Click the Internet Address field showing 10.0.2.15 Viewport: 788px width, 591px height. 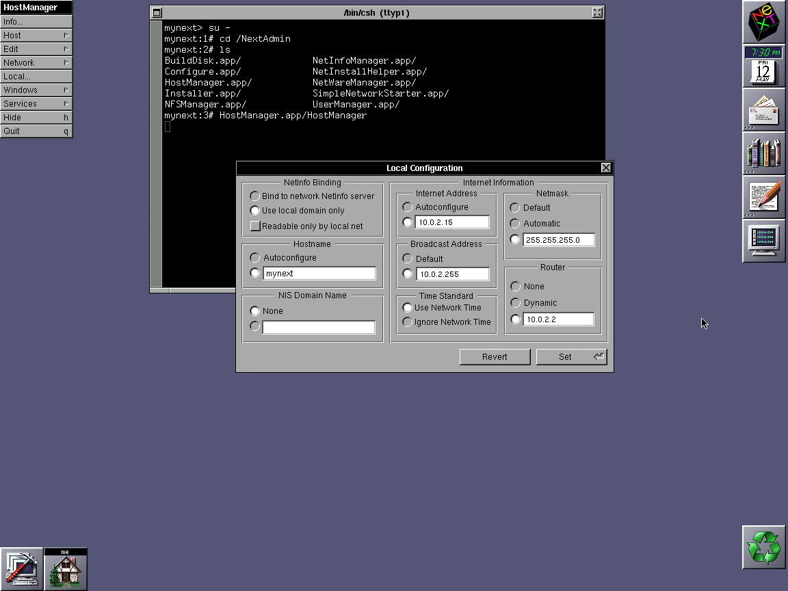coord(452,222)
